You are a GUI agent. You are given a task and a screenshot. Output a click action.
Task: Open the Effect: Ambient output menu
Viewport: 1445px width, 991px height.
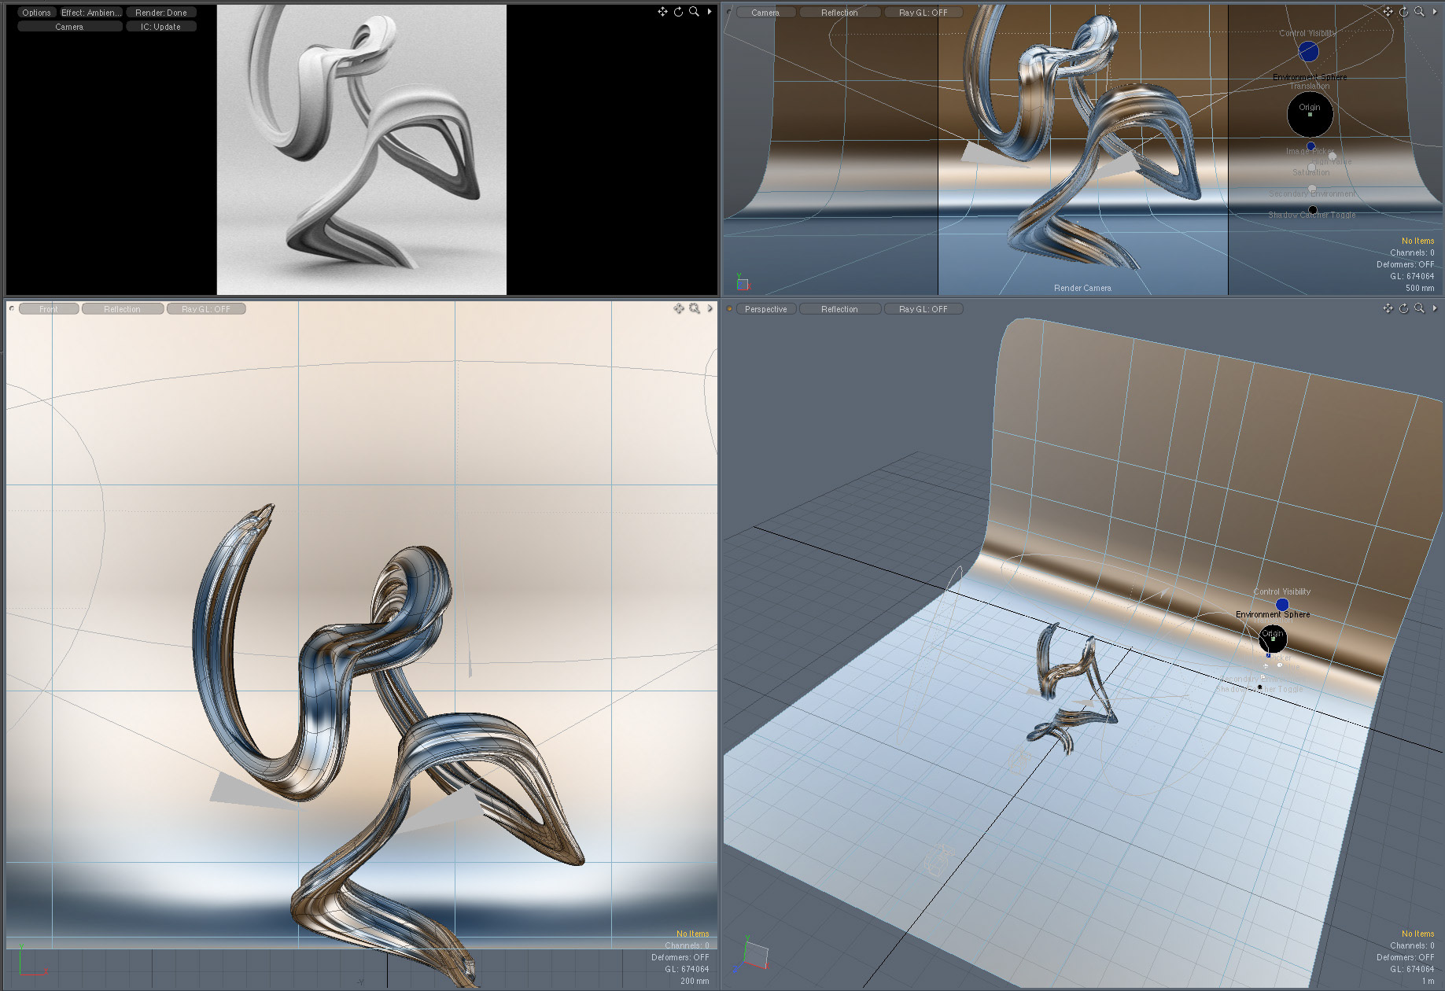click(x=91, y=13)
